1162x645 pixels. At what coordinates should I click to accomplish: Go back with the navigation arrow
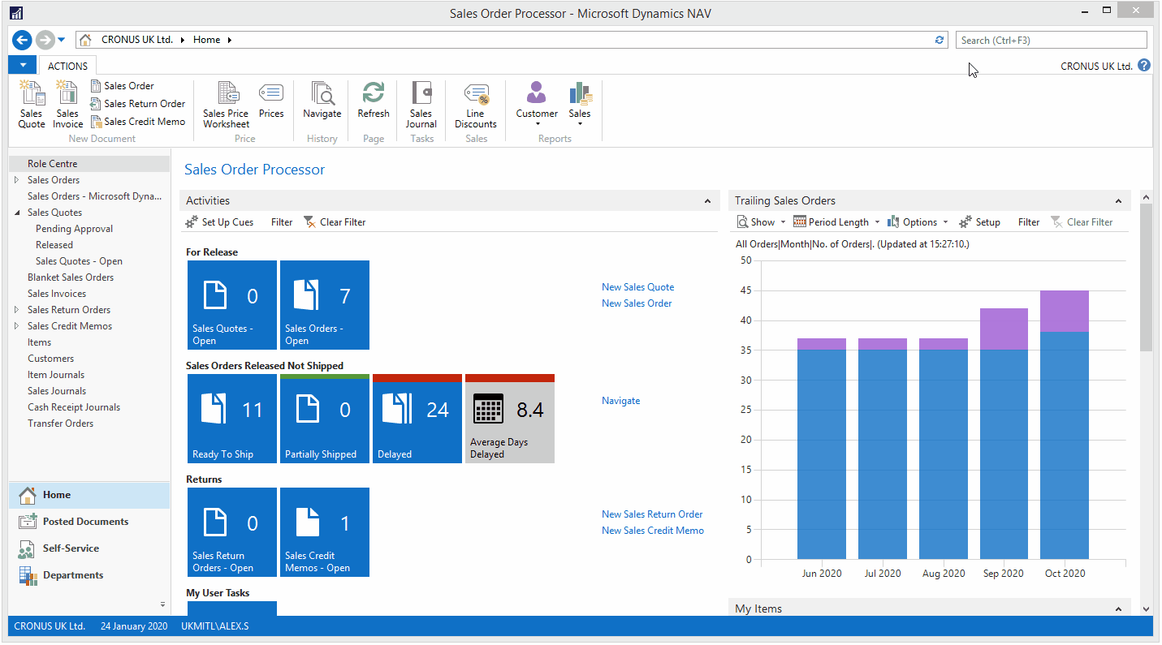pyautogui.click(x=22, y=40)
